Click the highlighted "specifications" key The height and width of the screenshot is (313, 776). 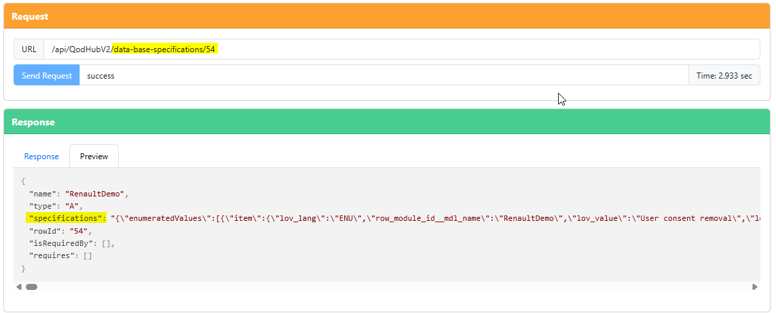click(x=67, y=218)
